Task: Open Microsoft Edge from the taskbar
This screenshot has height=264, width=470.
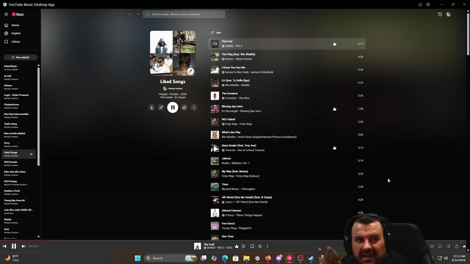Action: (x=225, y=258)
